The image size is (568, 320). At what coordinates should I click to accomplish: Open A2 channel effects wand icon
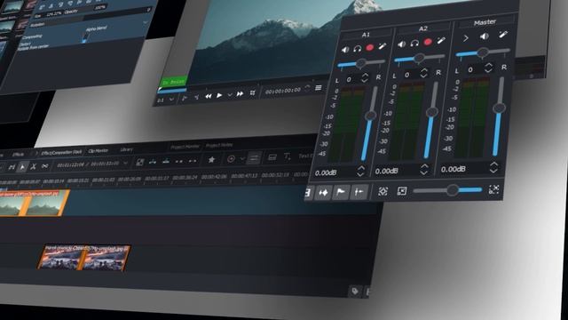tap(441, 41)
